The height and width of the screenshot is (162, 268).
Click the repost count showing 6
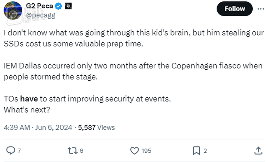[x=81, y=151]
